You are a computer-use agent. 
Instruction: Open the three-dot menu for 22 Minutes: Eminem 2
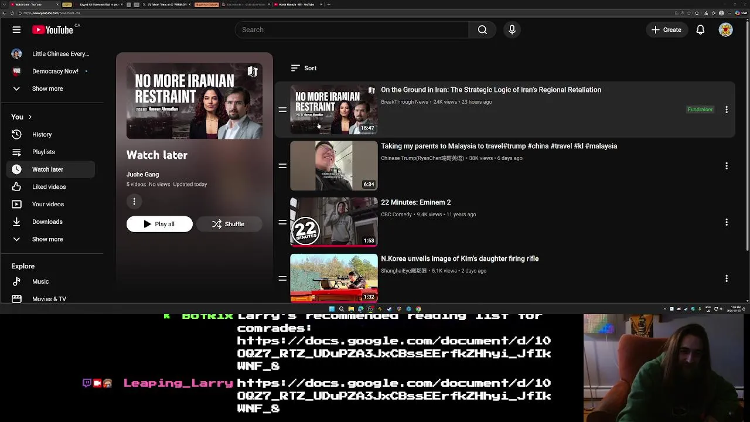point(727,222)
